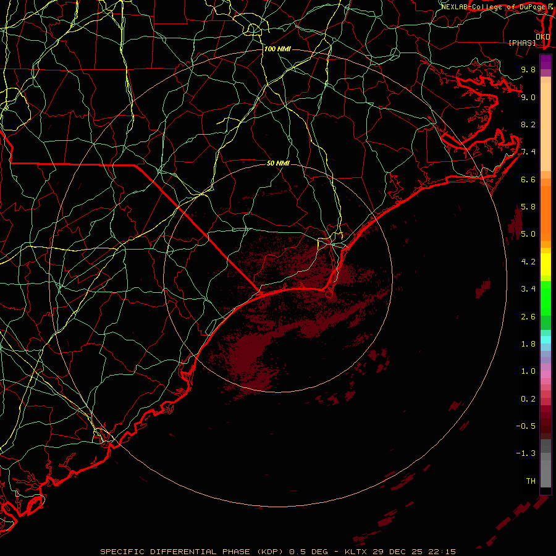Click the -1.3 value on the color scale
The width and height of the screenshot is (556, 556).
click(526, 453)
